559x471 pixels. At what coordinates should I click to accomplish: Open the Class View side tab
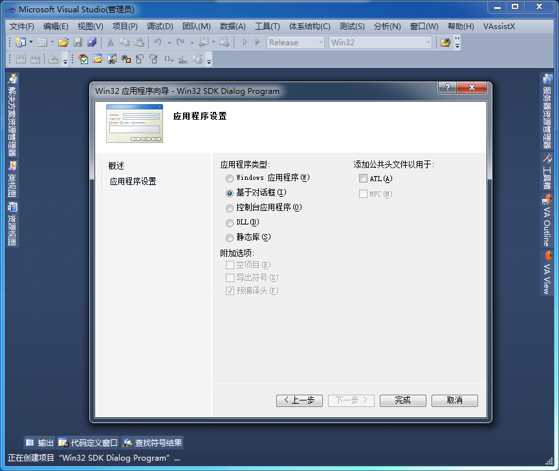coord(12,179)
